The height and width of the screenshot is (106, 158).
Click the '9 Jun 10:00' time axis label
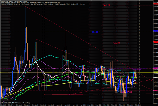coord(115,105)
